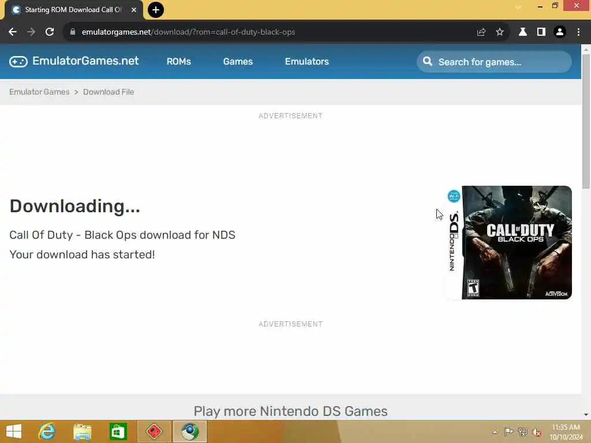Screen dimensions: 591x443
Task: Open Action Center flag icon
Action: pos(508,431)
